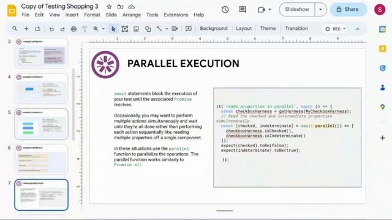Click the Share button

(349, 10)
